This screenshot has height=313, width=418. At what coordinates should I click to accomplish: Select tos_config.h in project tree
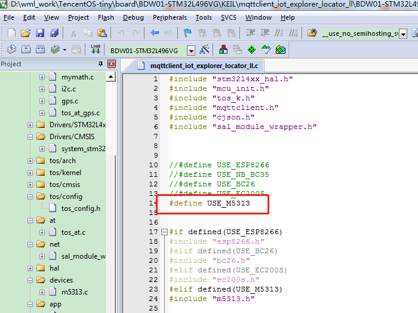pos(81,208)
